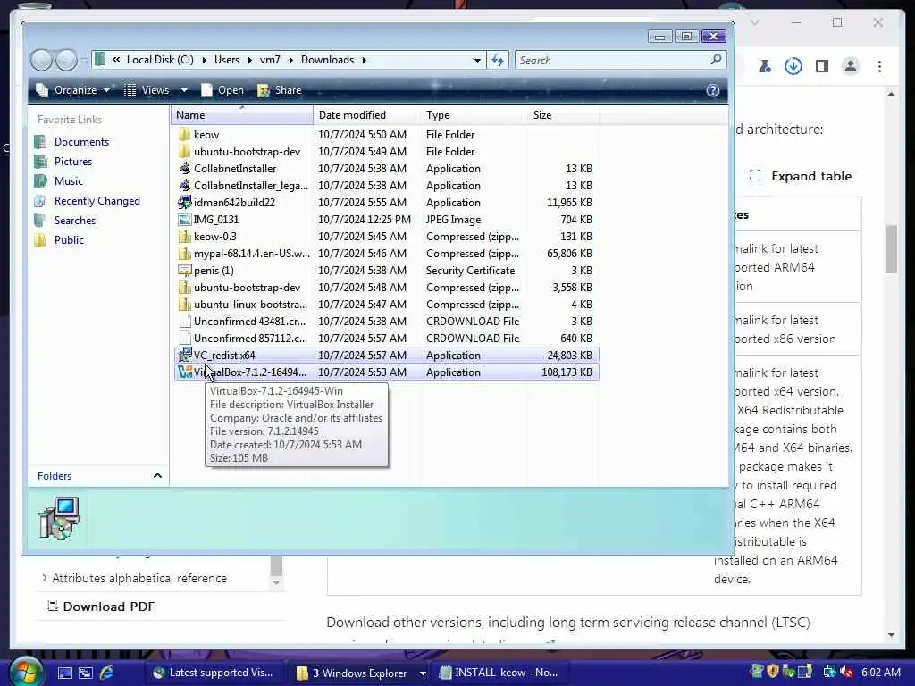915x686 pixels.
Task: Open the Organize dropdown menu
Action: pos(72,90)
